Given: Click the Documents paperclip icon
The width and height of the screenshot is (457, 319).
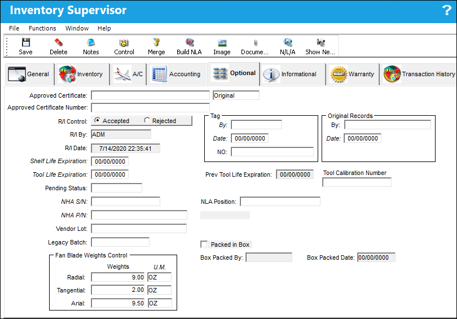Looking at the screenshot, I should (255, 43).
